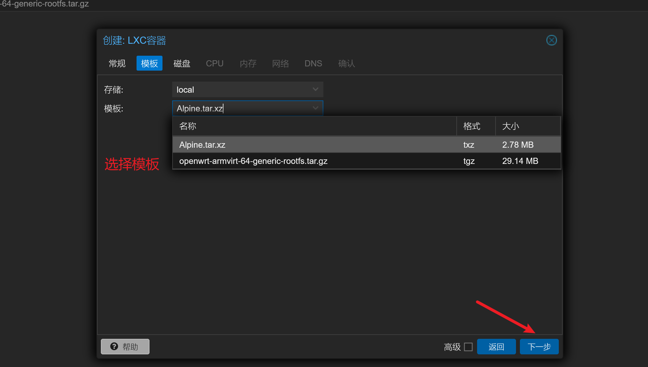Go to the CPU tab

coord(214,63)
